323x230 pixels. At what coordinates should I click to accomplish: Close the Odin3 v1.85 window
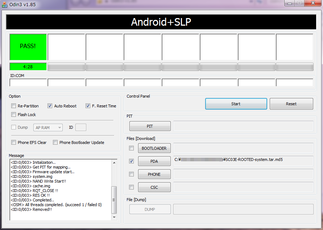coord(313,3)
